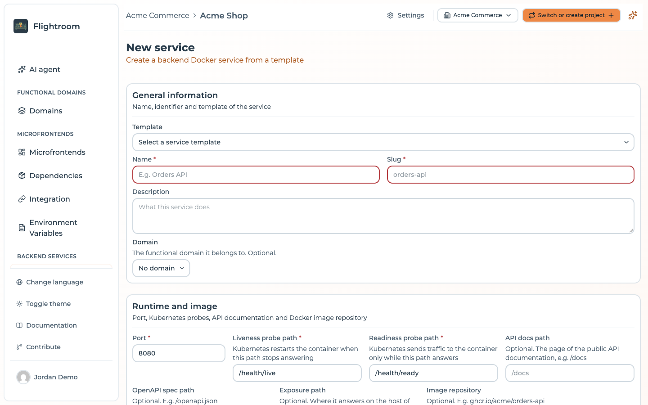Click the Integration sidebar label
648x405 pixels.
tap(49, 199)
